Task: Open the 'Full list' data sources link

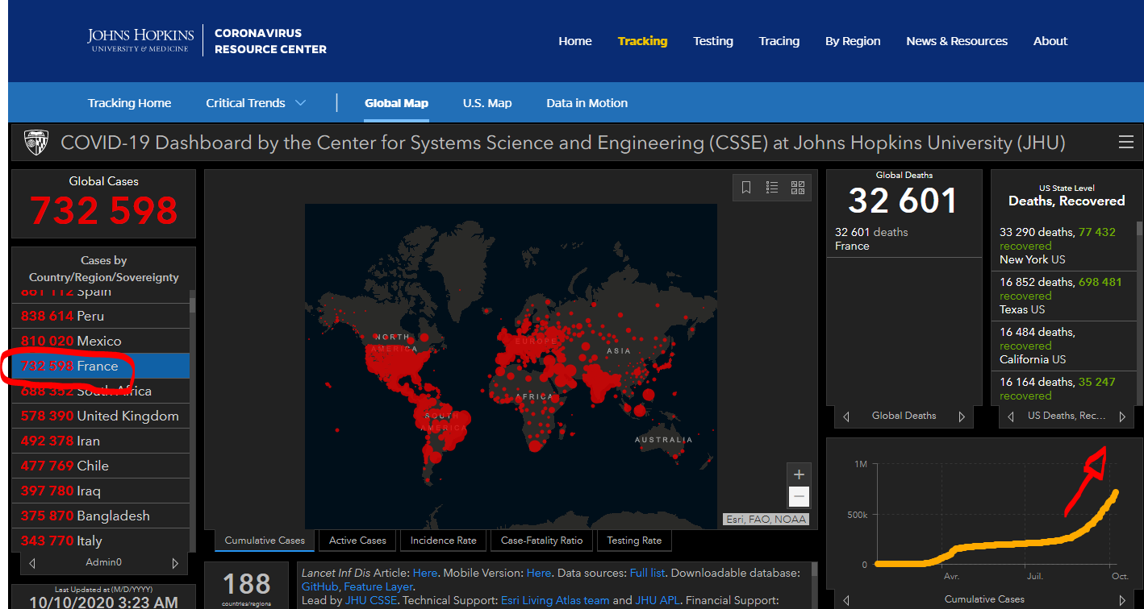Action: coord(649,573)
